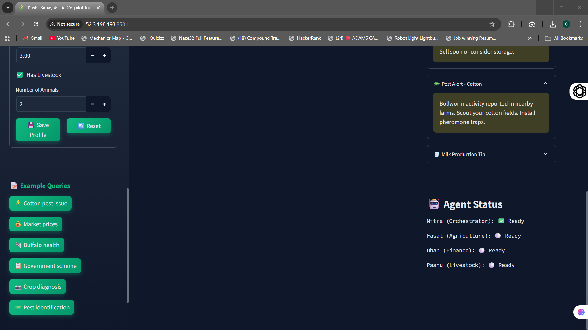Run the Market prices example query

[x=36, y=224]
